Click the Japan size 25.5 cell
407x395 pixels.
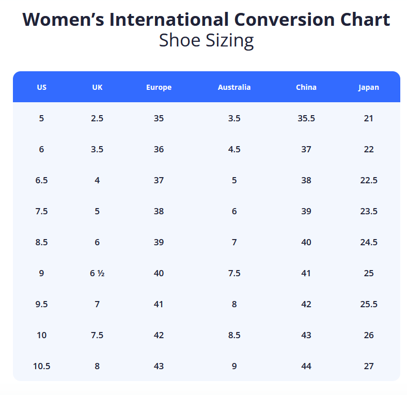click(x=368, y=304)
